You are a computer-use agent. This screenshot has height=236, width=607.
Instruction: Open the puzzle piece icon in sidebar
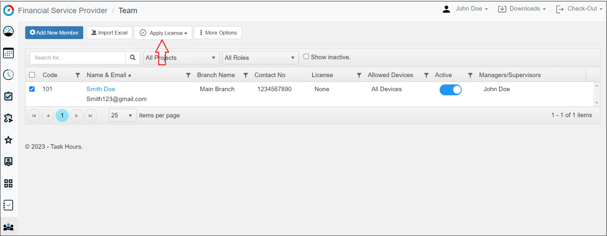click(8, 118)
